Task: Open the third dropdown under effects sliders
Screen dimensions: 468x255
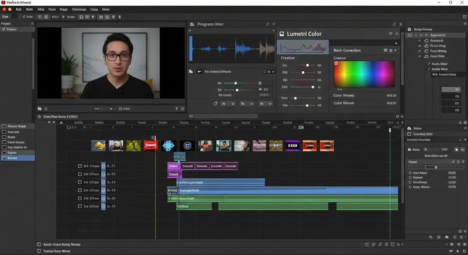Action: [x=266, y=104]
